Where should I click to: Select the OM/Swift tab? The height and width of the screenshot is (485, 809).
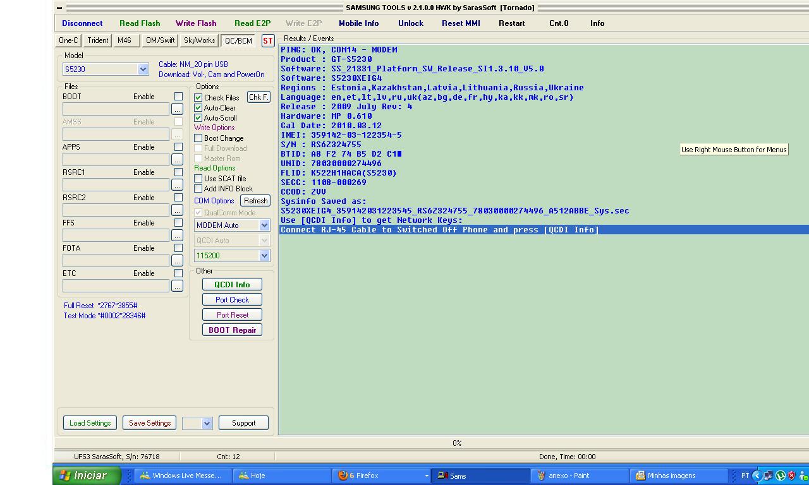point(160,40)
